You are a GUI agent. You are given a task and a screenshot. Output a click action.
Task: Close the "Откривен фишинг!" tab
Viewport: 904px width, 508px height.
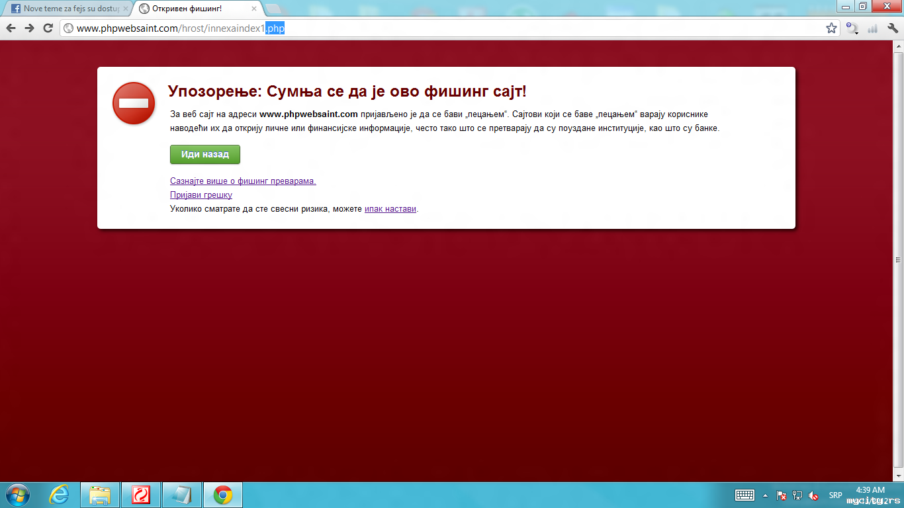tap(254, 9)
